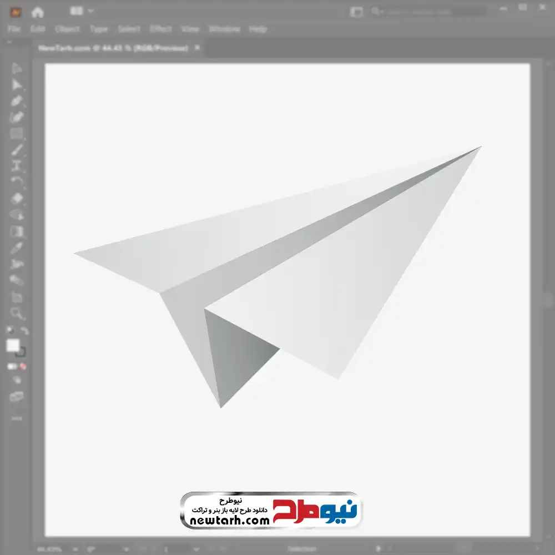The image size is (555, 555).
Task: Select the Eraser tool
Action: 17,198
